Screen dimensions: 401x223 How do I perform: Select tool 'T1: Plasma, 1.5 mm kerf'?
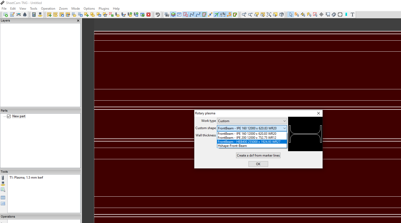coord(26,178)
